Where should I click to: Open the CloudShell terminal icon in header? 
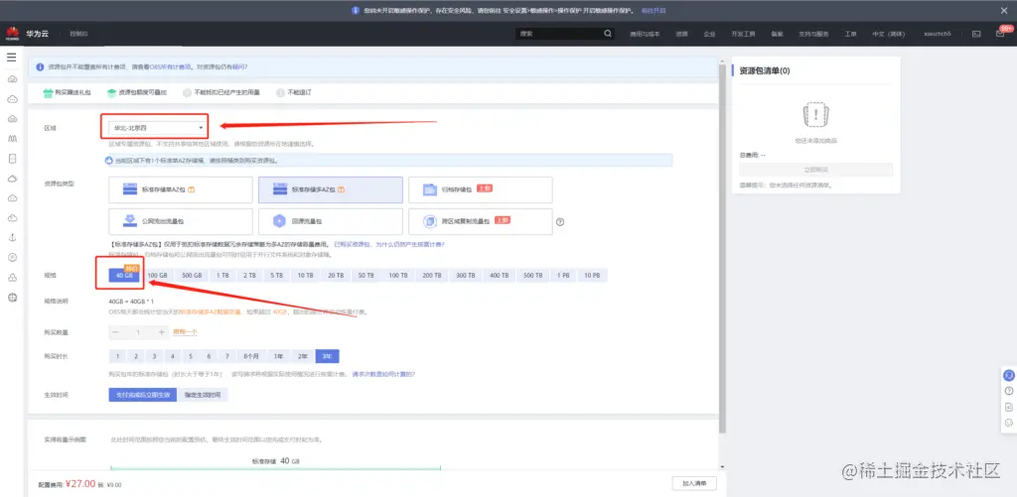[x=976, y=34]
